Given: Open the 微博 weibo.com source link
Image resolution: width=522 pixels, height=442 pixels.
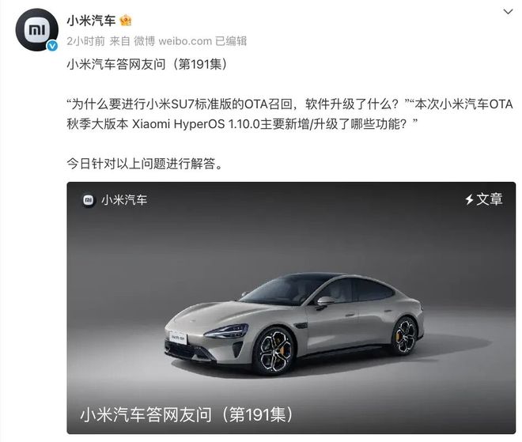Looking at the screenshot, I should (172, 41).
